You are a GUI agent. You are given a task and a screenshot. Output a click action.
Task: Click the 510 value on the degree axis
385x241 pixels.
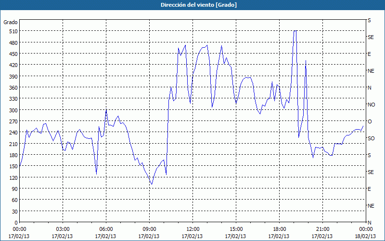[x=13, y=31]
